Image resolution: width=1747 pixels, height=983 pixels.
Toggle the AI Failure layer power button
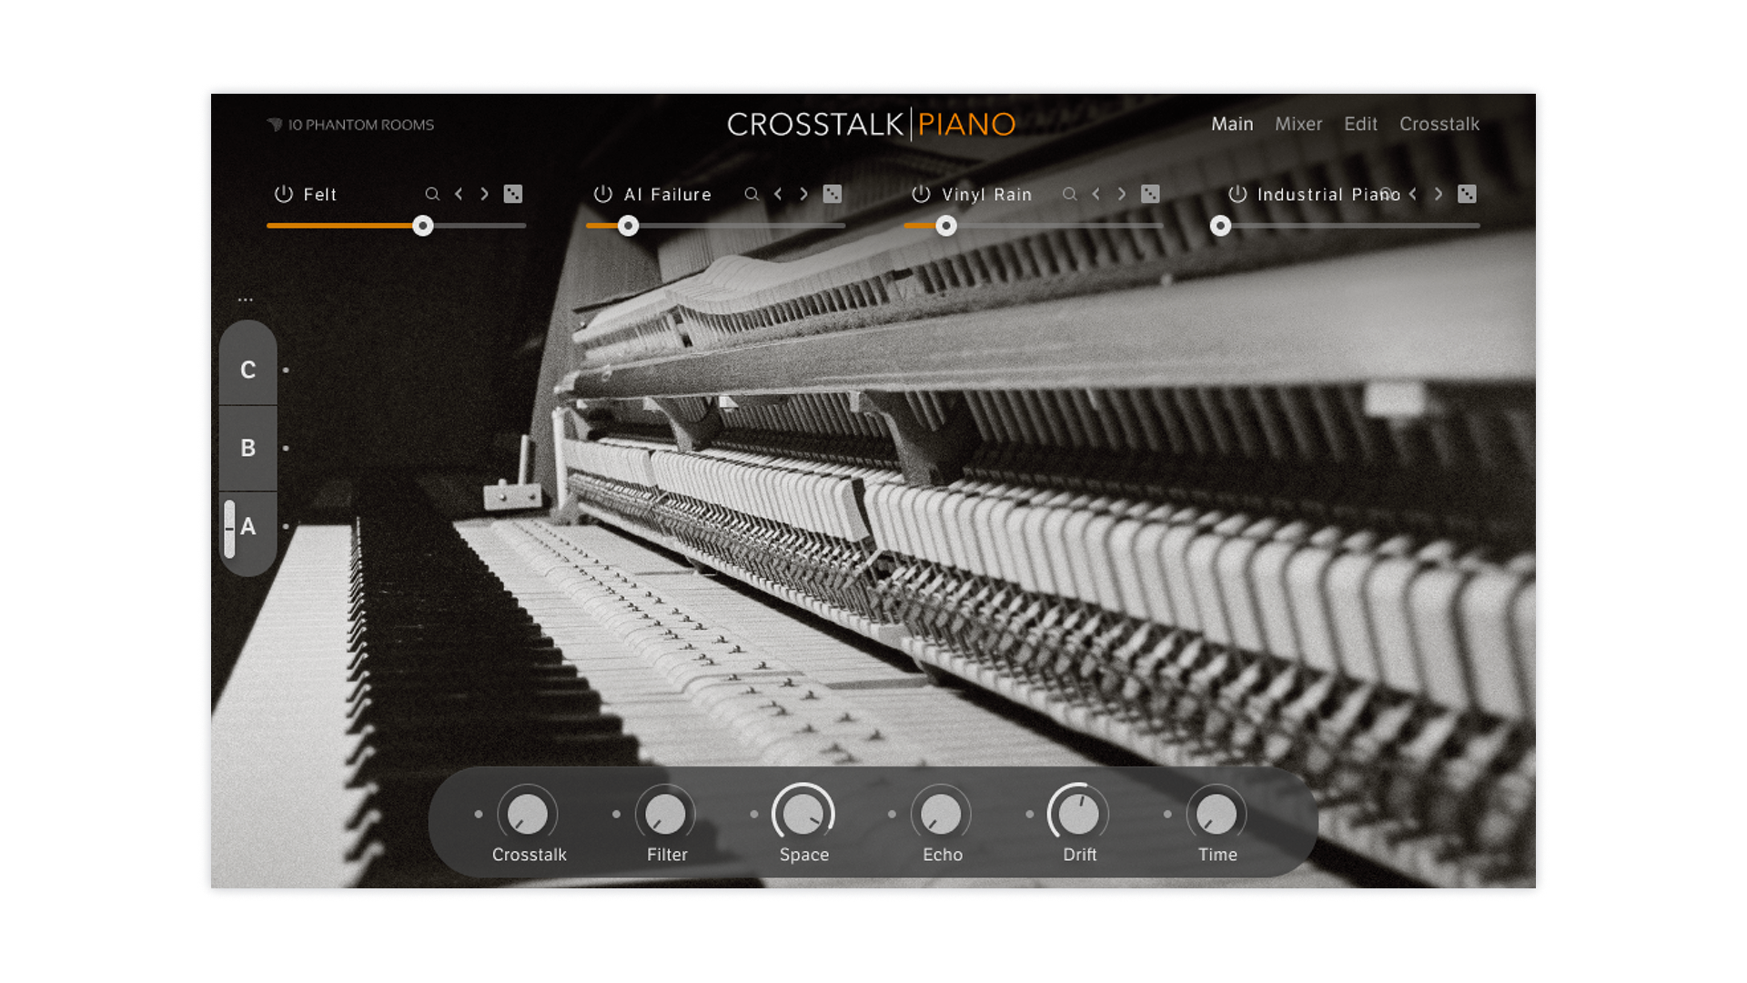tap(603, 194)
